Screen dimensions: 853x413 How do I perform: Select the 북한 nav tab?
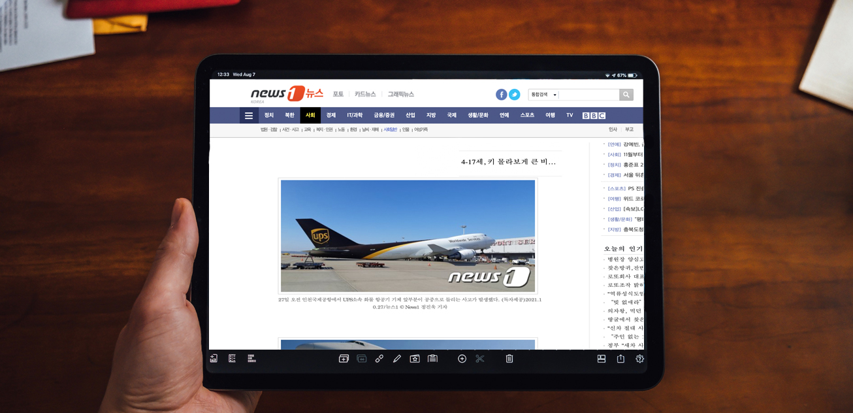[x=289, y=116]
